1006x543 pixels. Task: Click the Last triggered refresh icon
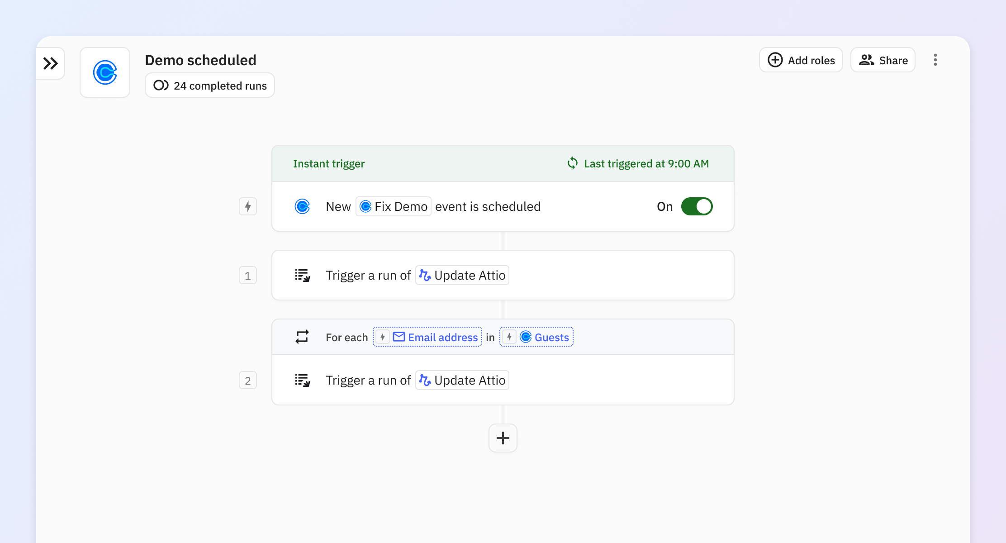coord(572,163)
